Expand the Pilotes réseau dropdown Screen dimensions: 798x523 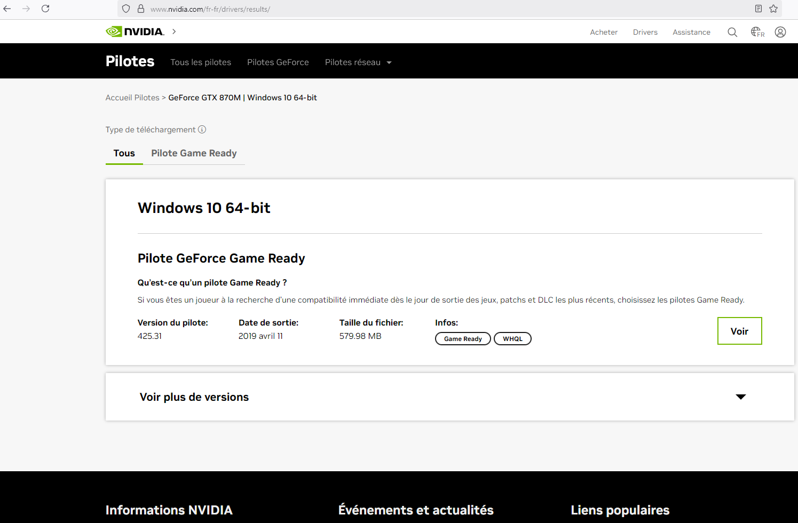point(358,62)
